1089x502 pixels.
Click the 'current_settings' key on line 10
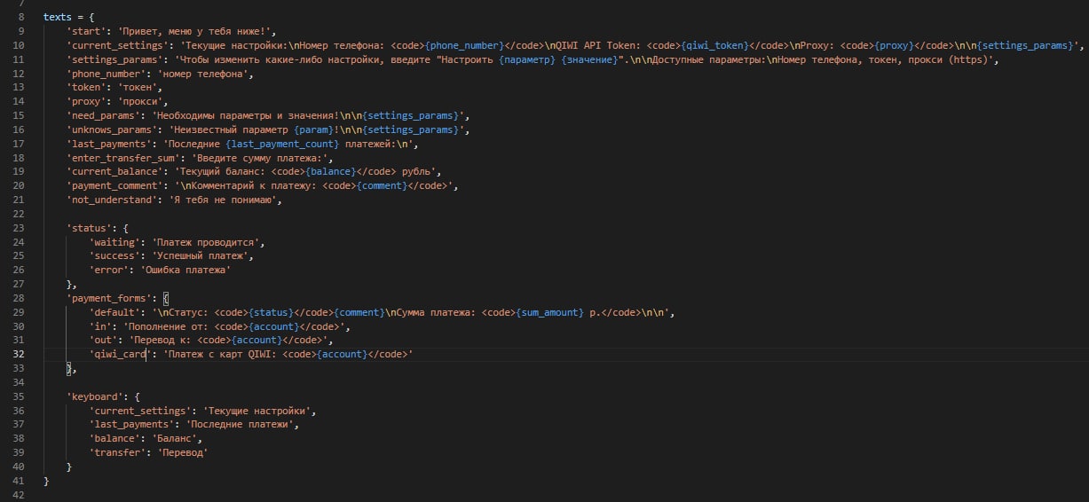click(119, 45)
